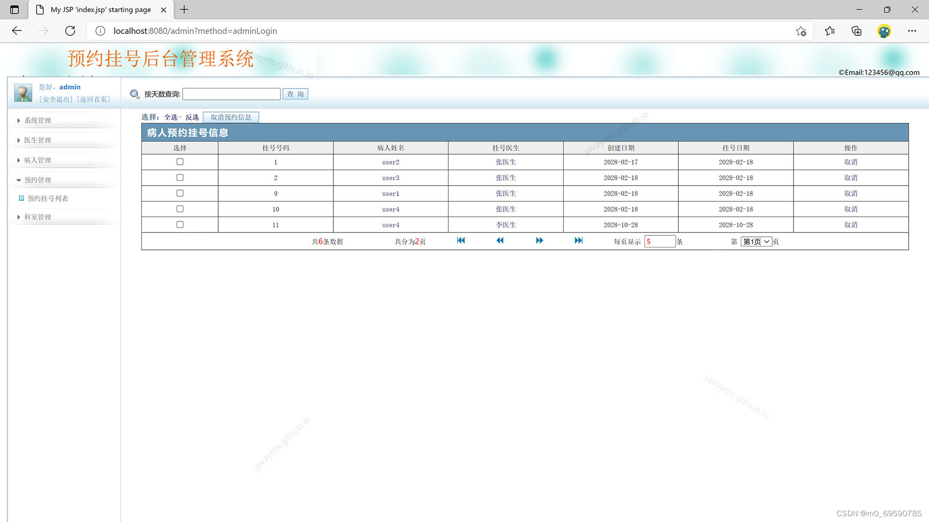929x522 pixels.
Task: Select checkbox for user1 row
Action: 180,193
